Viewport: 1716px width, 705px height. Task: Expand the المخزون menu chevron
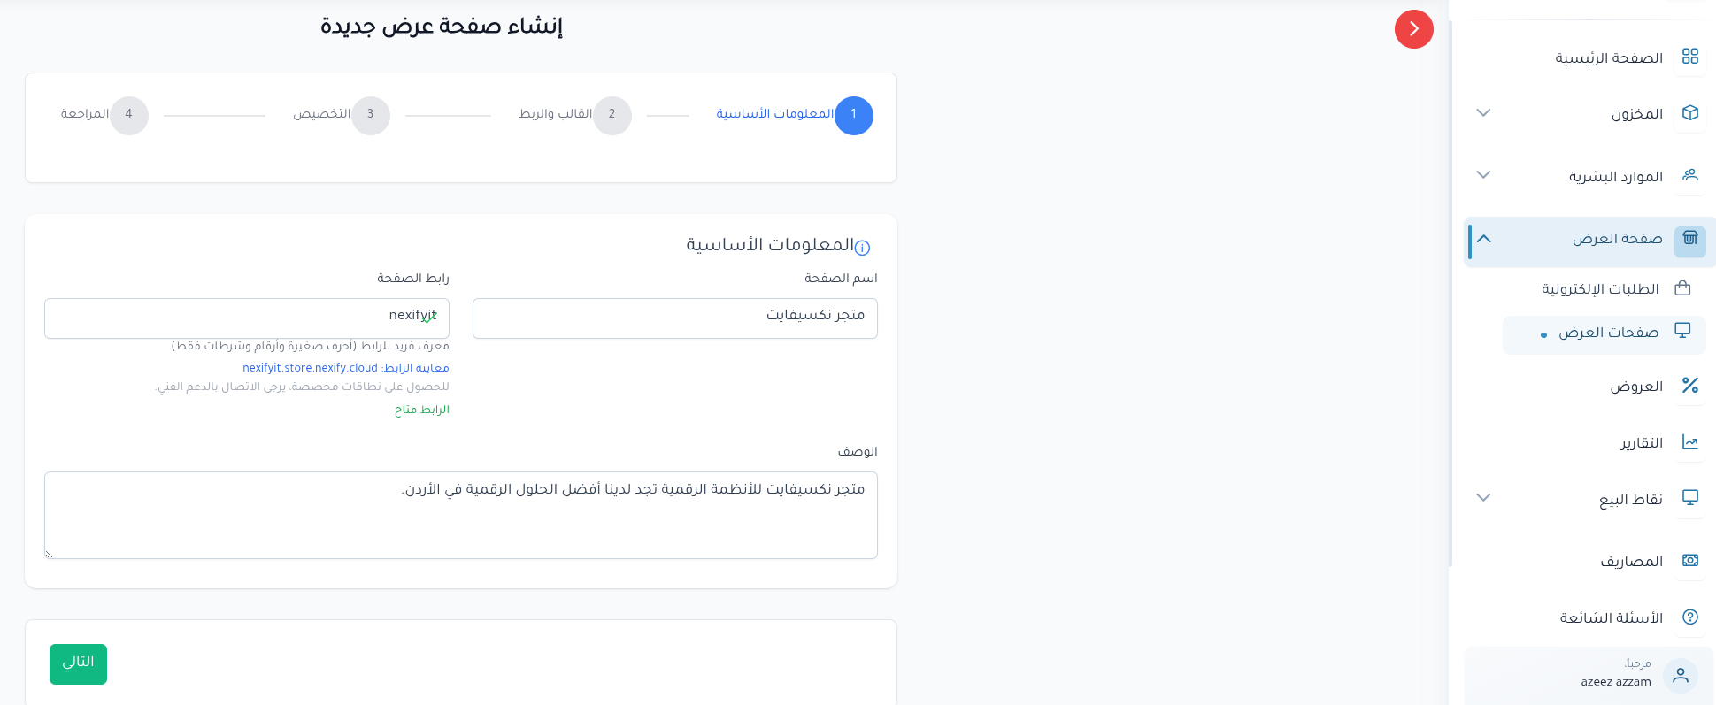tap(1484, 113)
